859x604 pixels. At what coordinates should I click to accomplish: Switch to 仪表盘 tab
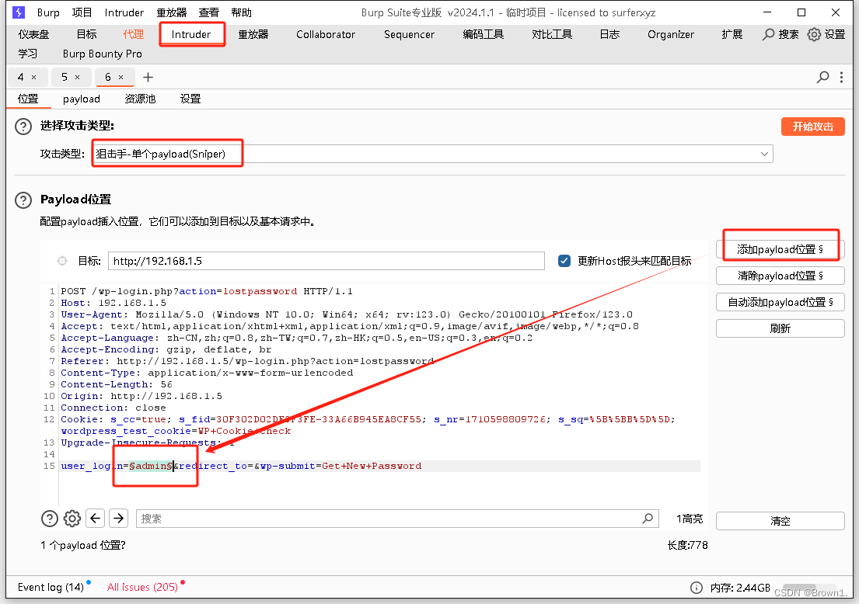click(33, 34)
